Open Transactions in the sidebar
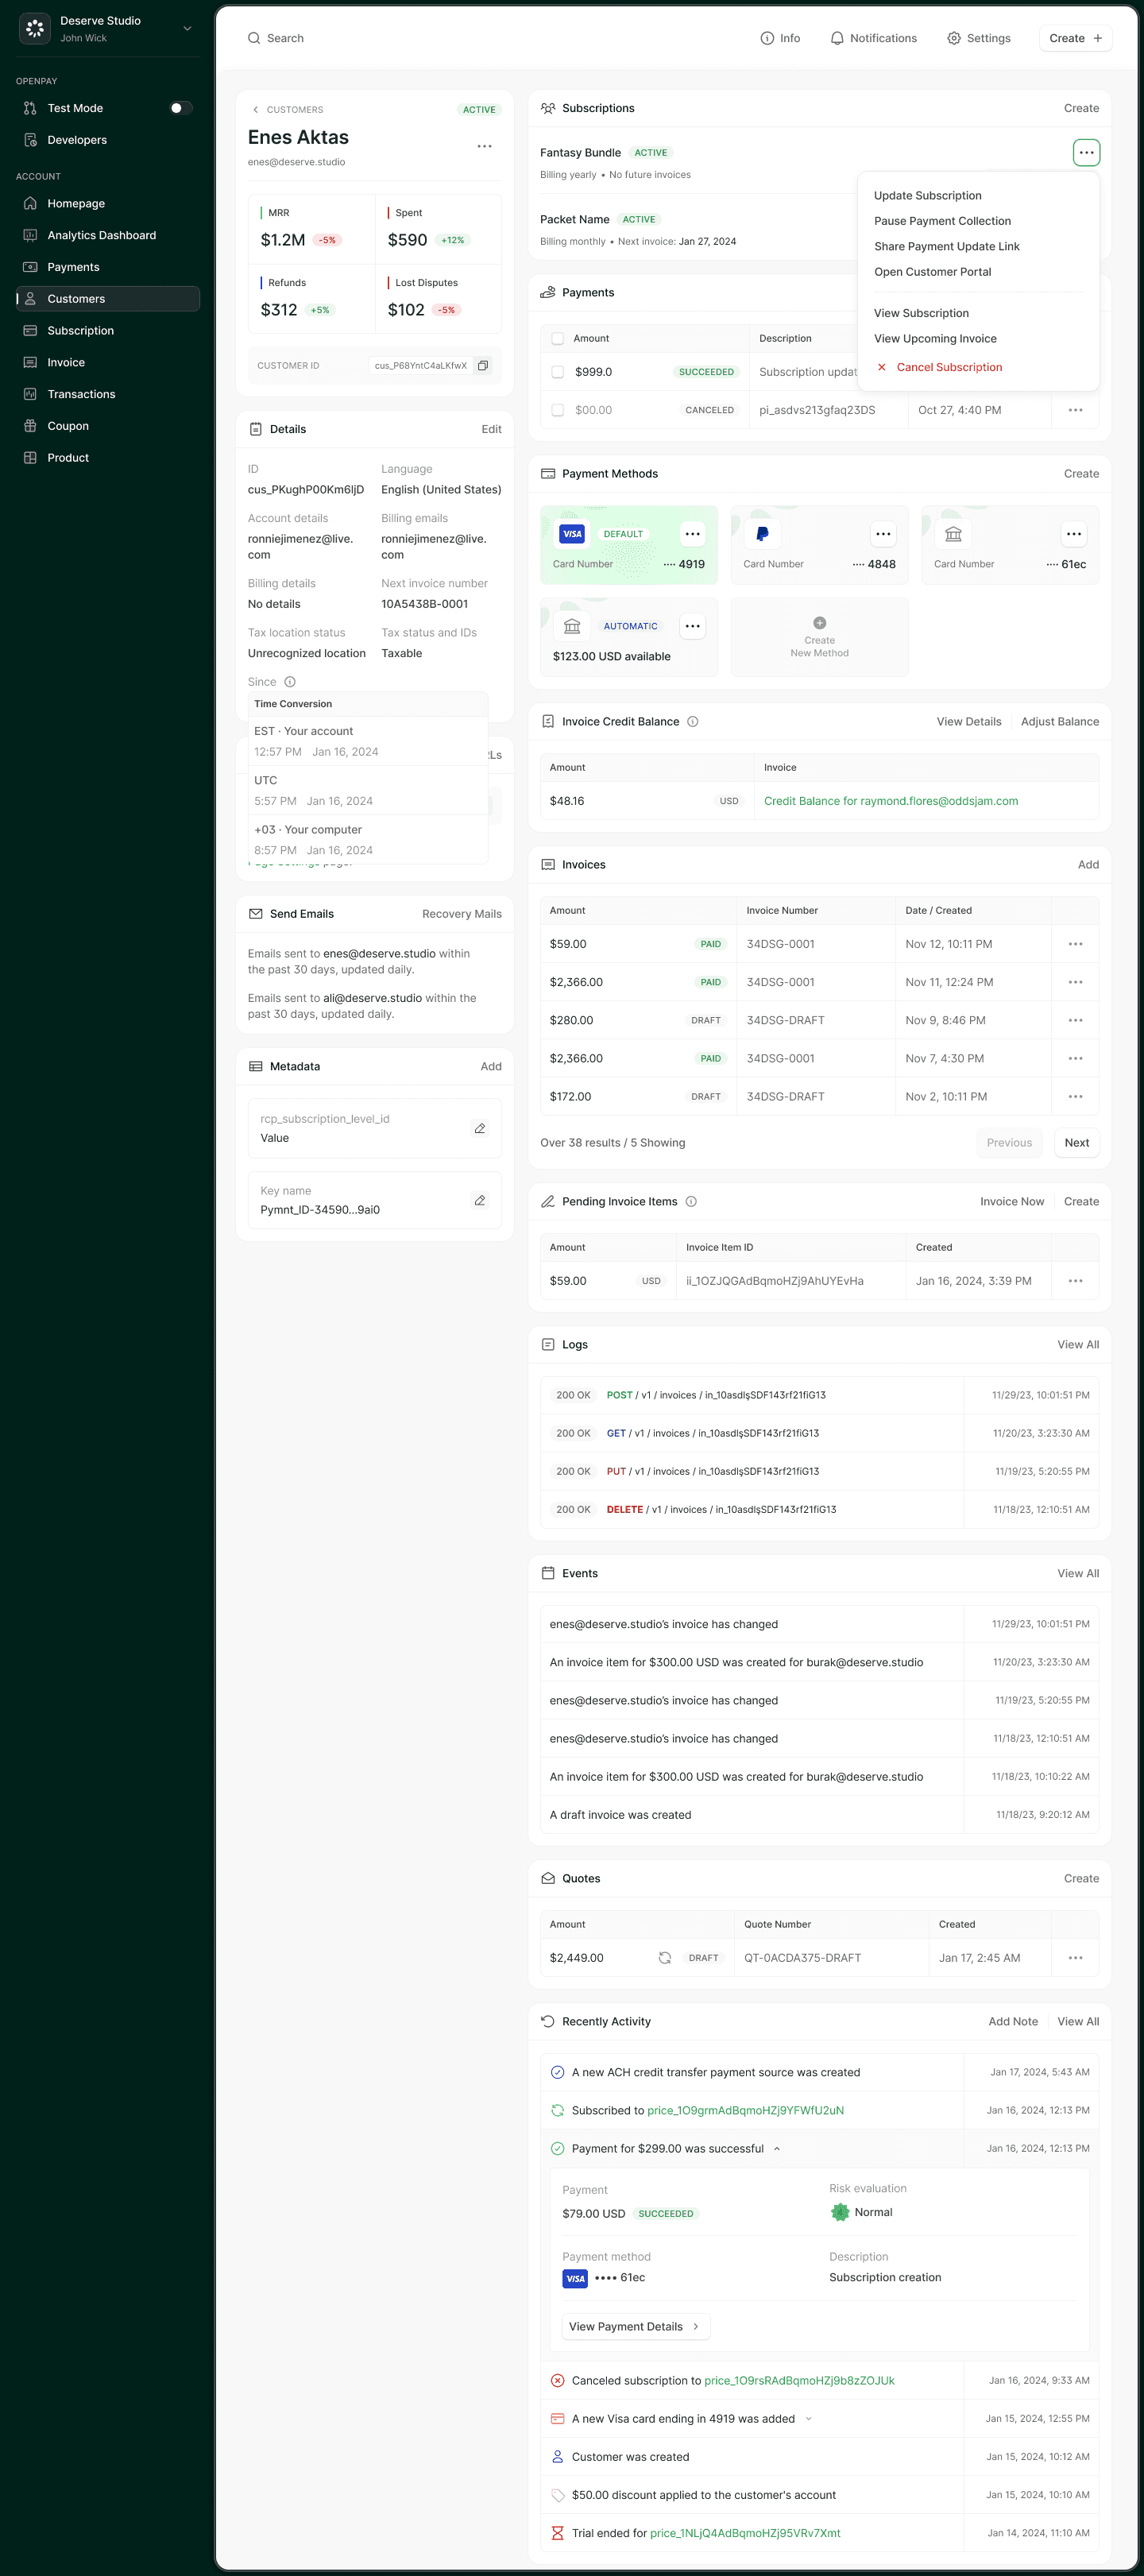Viewport: 1144px width, 2576px height. point(108,394)
